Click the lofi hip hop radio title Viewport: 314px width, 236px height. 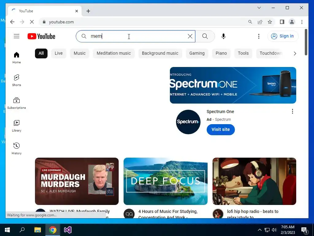tap(253, 214)
